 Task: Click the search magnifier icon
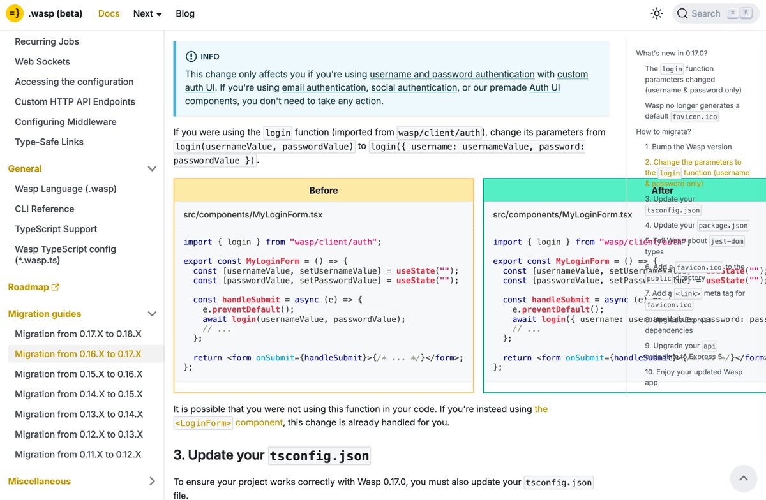tap(682, 13)
